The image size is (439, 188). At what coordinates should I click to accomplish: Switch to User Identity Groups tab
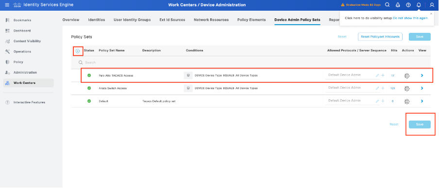pyautogui.click(x=132, y=20)
